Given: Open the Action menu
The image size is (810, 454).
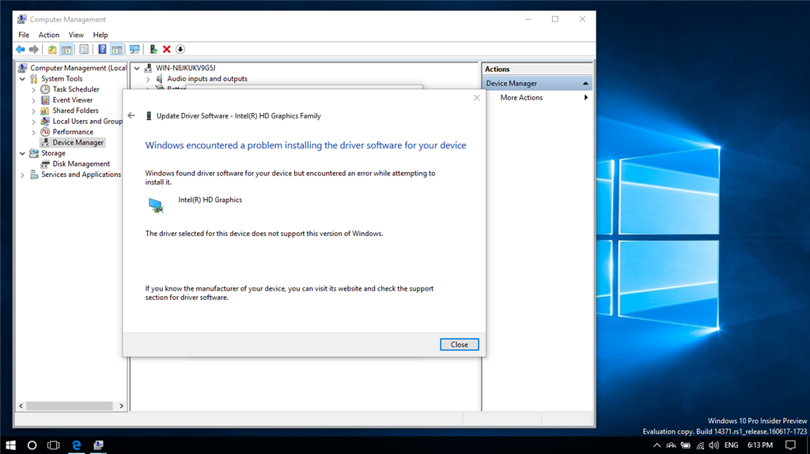Looking at the screenshot, I should click(48, 35).
